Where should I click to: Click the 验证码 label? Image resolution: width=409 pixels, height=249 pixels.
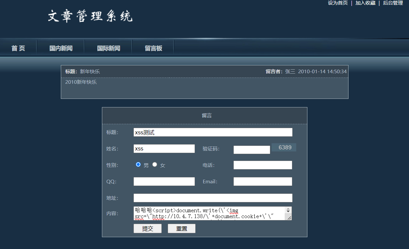click(211, 148)
